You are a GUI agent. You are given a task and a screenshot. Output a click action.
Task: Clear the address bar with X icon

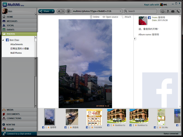pyautogui.click(x=120, y=11)
